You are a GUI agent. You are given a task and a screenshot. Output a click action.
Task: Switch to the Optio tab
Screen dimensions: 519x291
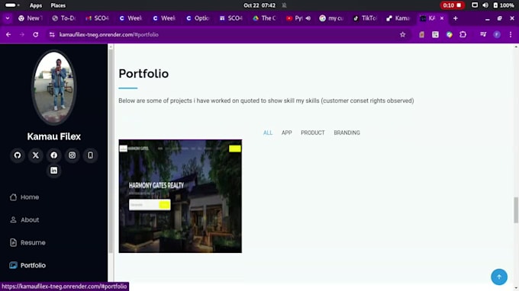[x=198, y=18]
